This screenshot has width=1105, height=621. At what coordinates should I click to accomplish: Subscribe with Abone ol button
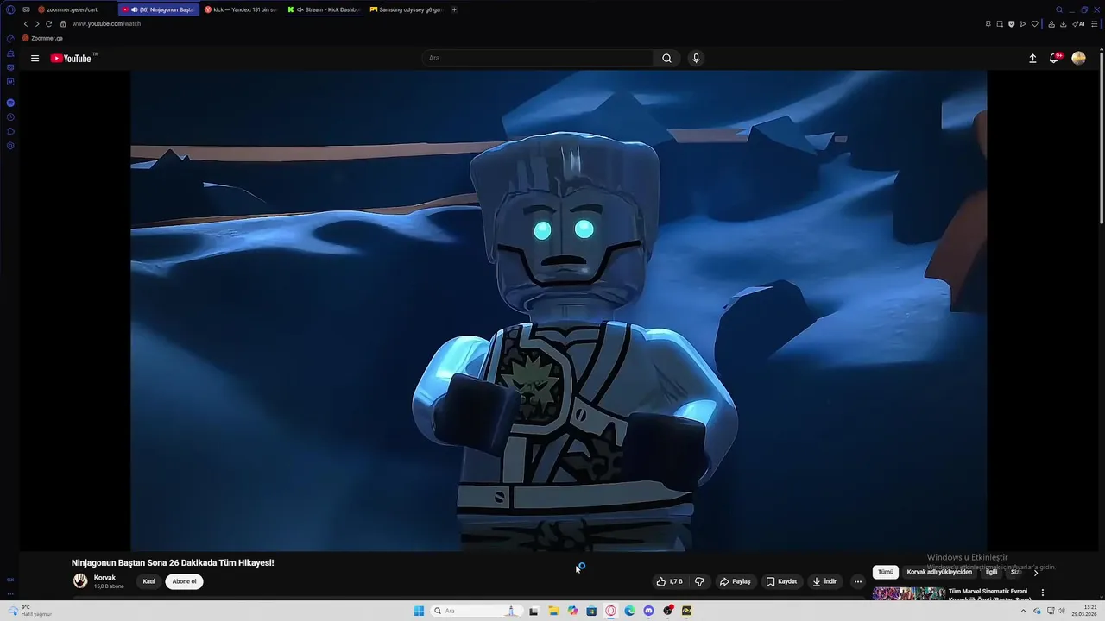(184, 581)
